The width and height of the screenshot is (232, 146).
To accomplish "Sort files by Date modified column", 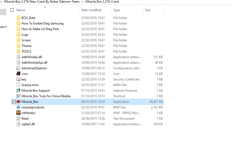I will (x=91, y=10).
